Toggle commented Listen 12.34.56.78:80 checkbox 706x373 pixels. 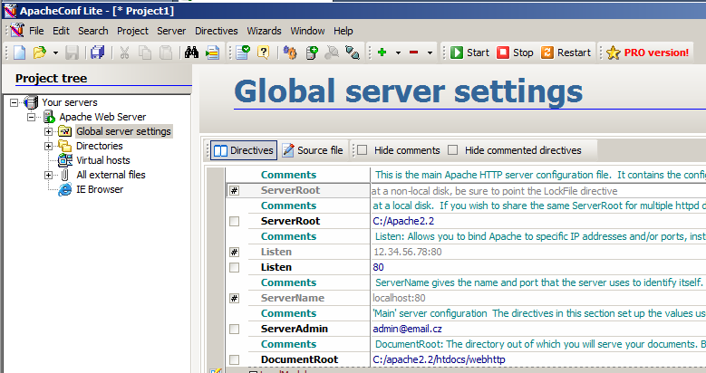[x=234, y=252]
